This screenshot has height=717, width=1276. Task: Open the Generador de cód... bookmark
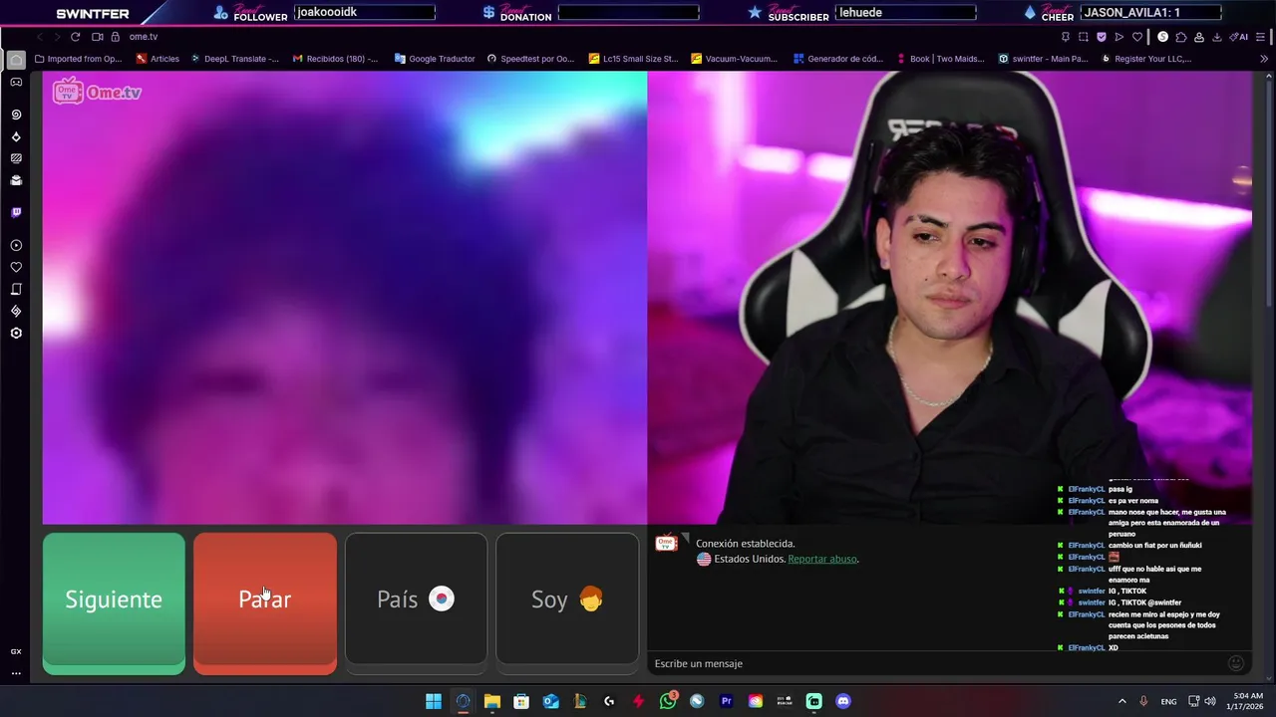click(x=837, y=59)
